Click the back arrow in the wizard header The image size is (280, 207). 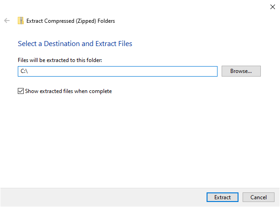point(7,21)
